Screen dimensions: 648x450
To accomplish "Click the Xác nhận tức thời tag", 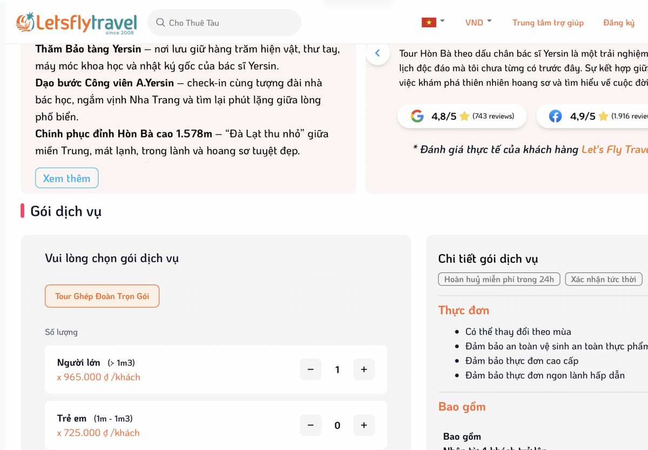I will tap(604, 279).
